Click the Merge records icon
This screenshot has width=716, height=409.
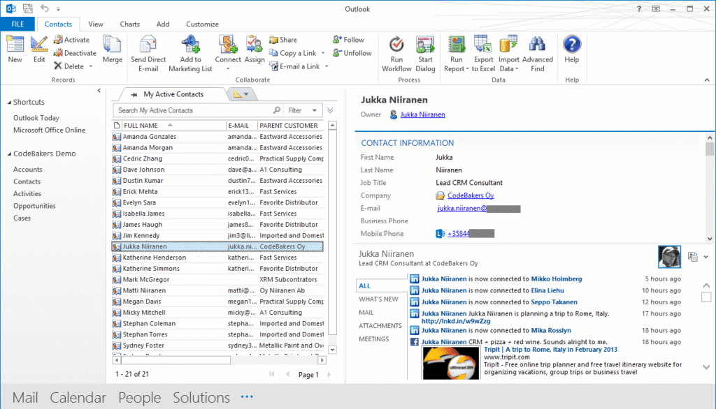tap(112, 44)
